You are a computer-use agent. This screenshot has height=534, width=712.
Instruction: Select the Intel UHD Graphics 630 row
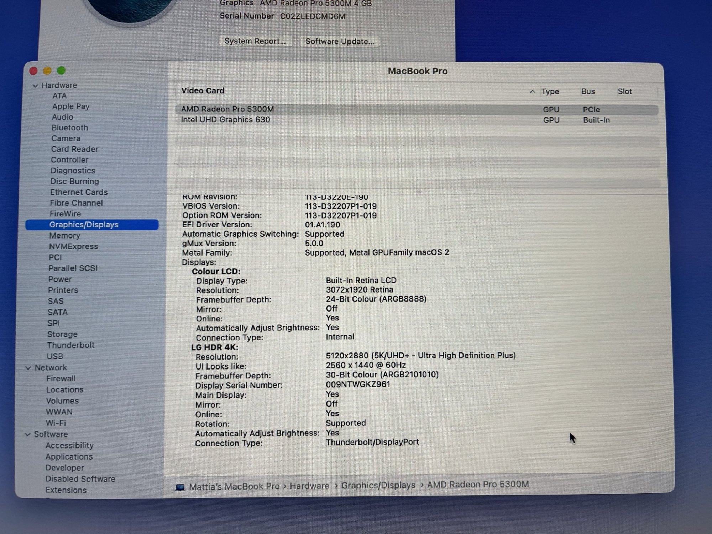(225, 120)
